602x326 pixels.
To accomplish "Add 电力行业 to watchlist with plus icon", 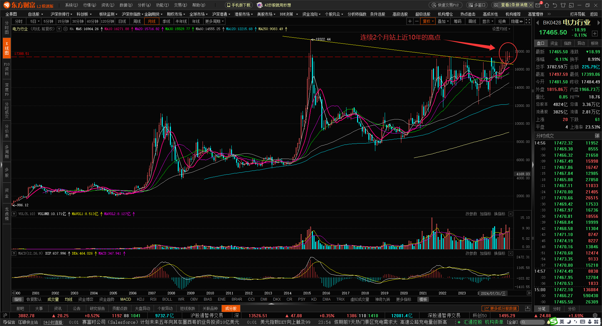I will (x=594, y=34).
